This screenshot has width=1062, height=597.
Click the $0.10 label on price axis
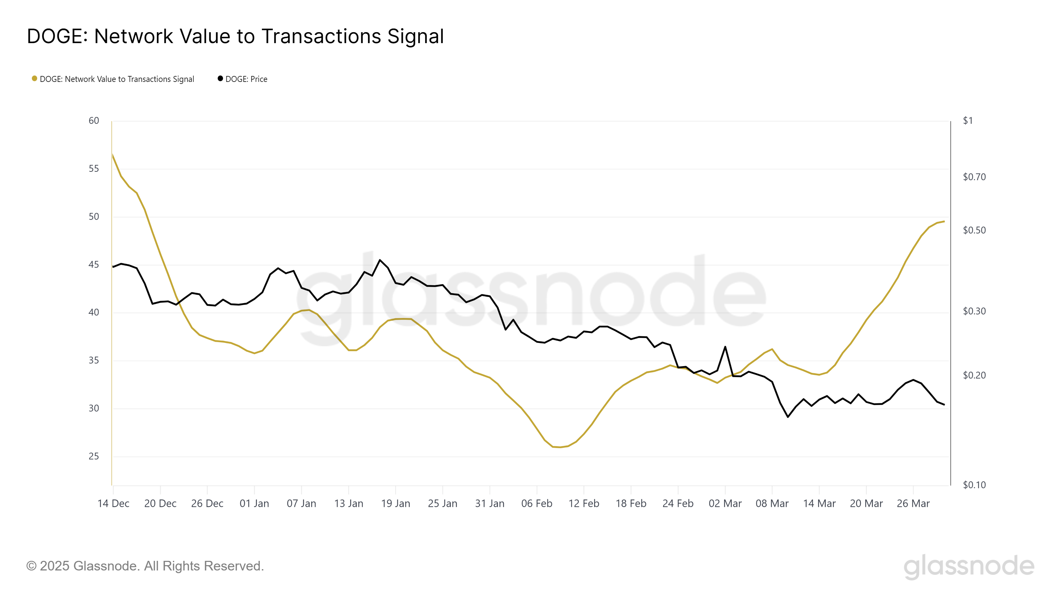975,485
